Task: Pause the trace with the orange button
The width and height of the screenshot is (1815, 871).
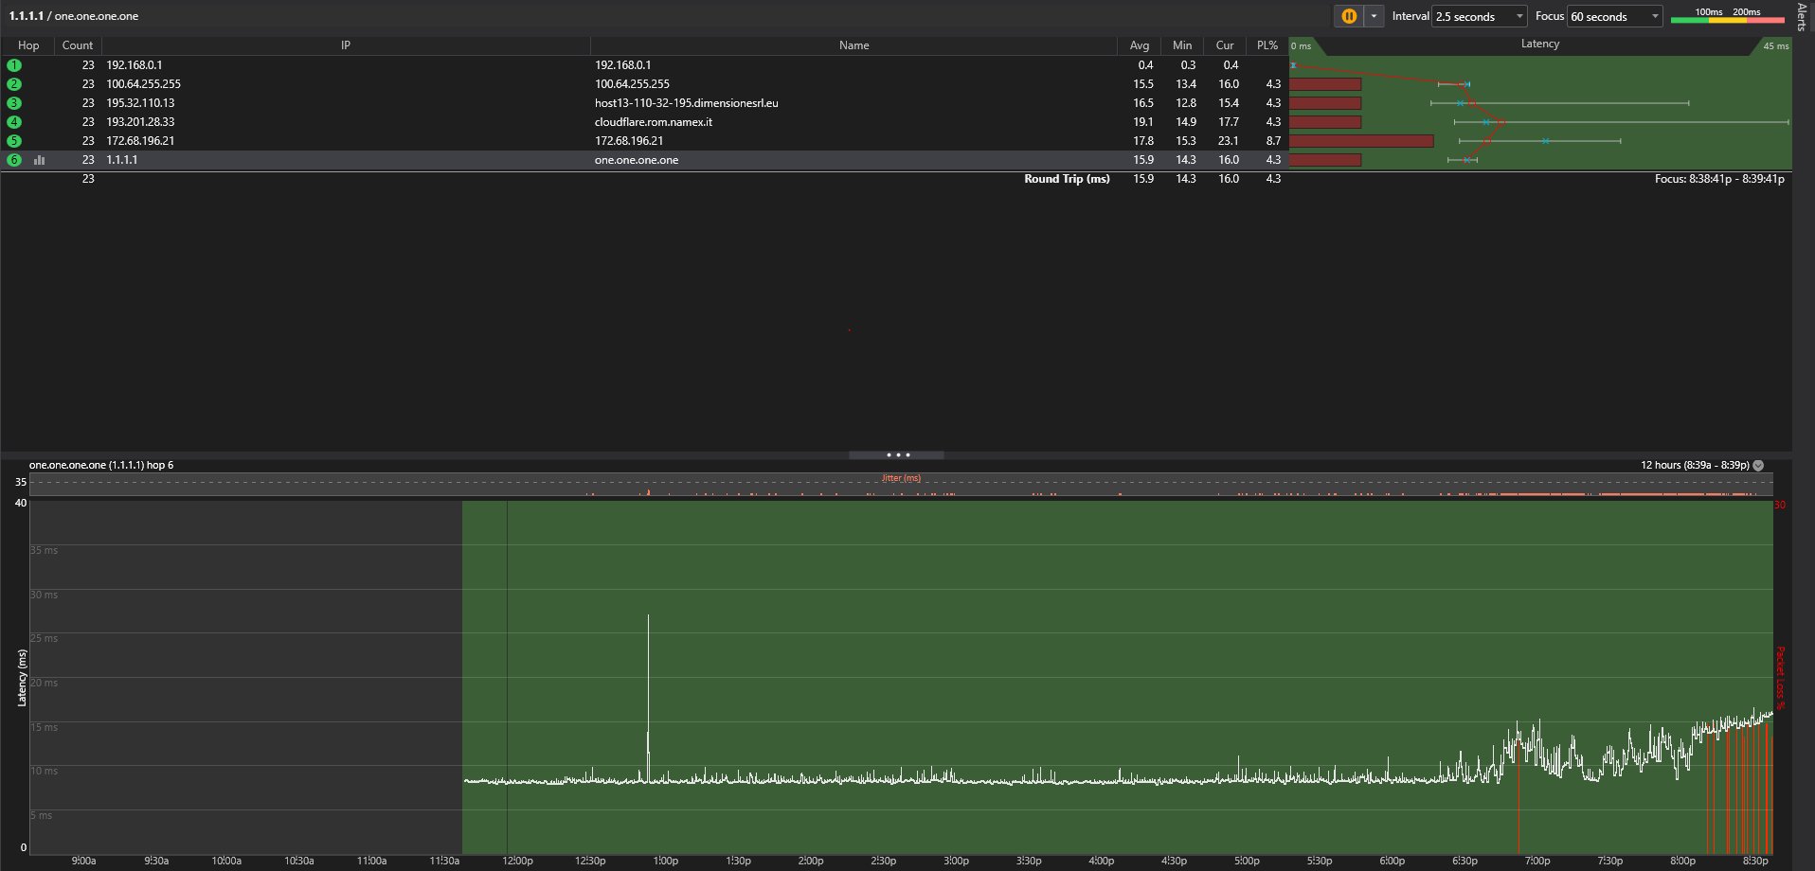Action: click(x=1349, y=16)
